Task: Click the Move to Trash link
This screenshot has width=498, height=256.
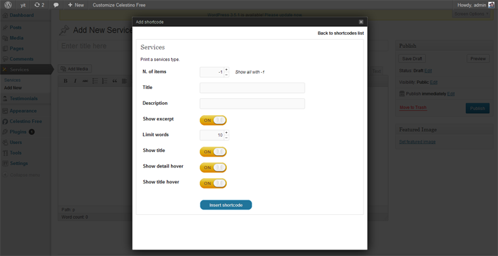Action: (x=413, y=107)
